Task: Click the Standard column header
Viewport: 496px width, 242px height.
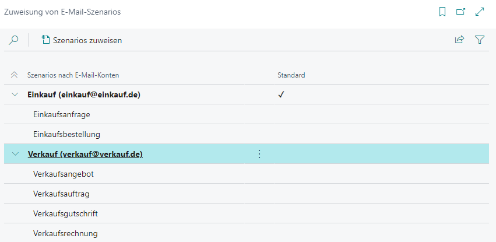Action: click(x=291, y=75)
